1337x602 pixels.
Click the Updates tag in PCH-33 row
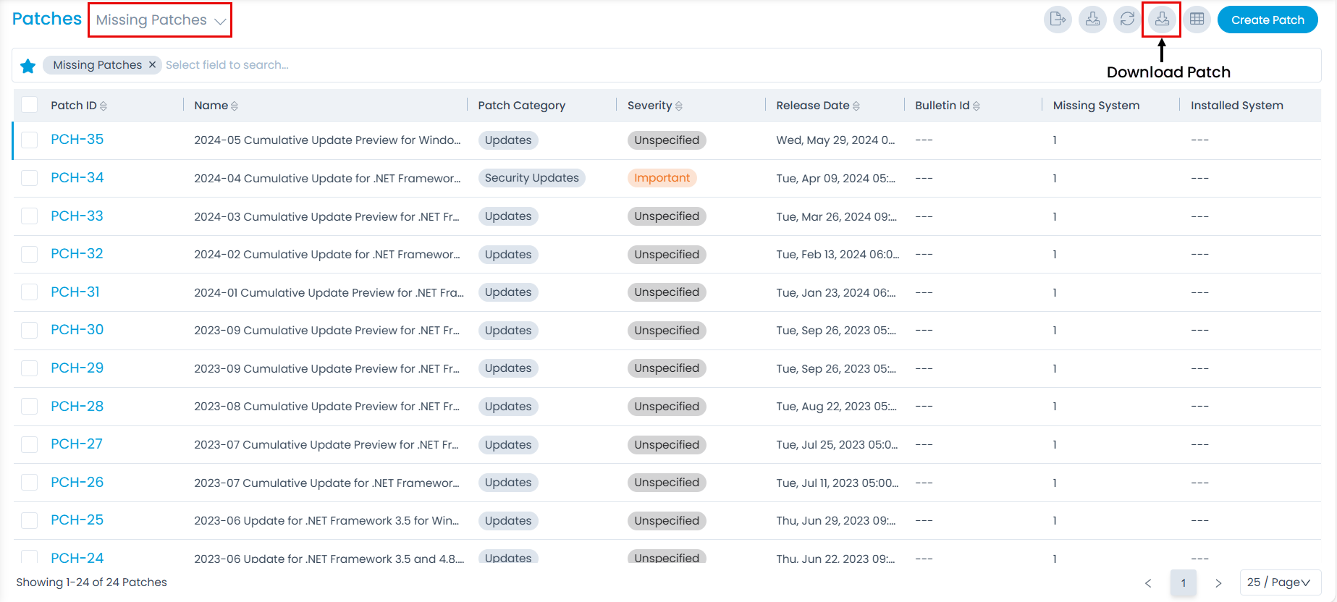click(508, 216)
